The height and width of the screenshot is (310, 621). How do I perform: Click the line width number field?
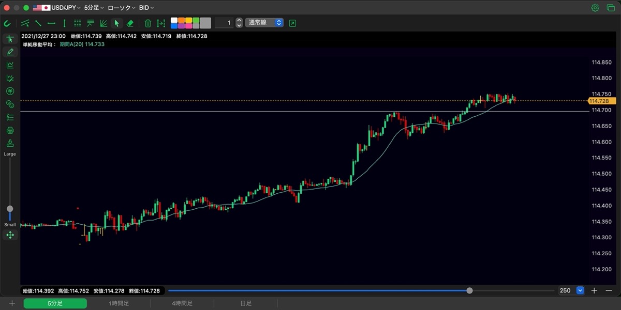click(x=224, y=23)
